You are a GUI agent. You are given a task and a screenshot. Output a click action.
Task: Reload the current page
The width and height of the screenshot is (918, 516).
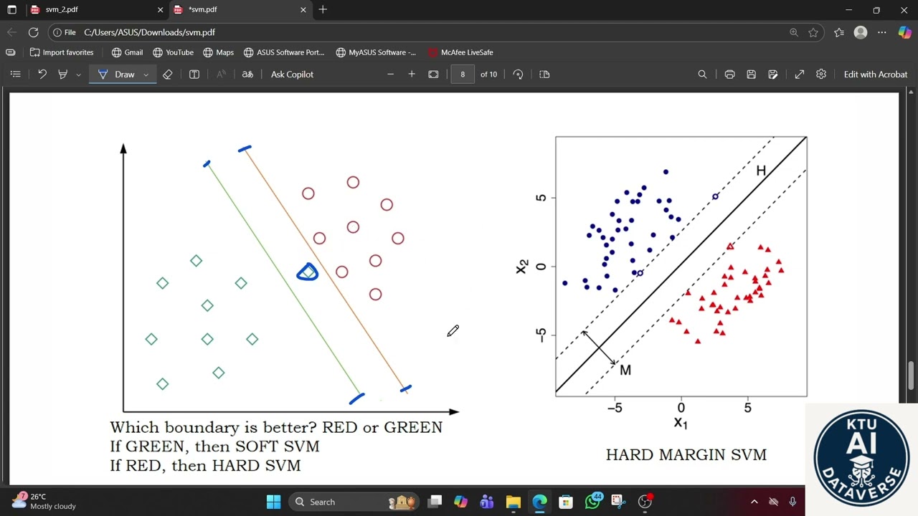coord(33,32)
